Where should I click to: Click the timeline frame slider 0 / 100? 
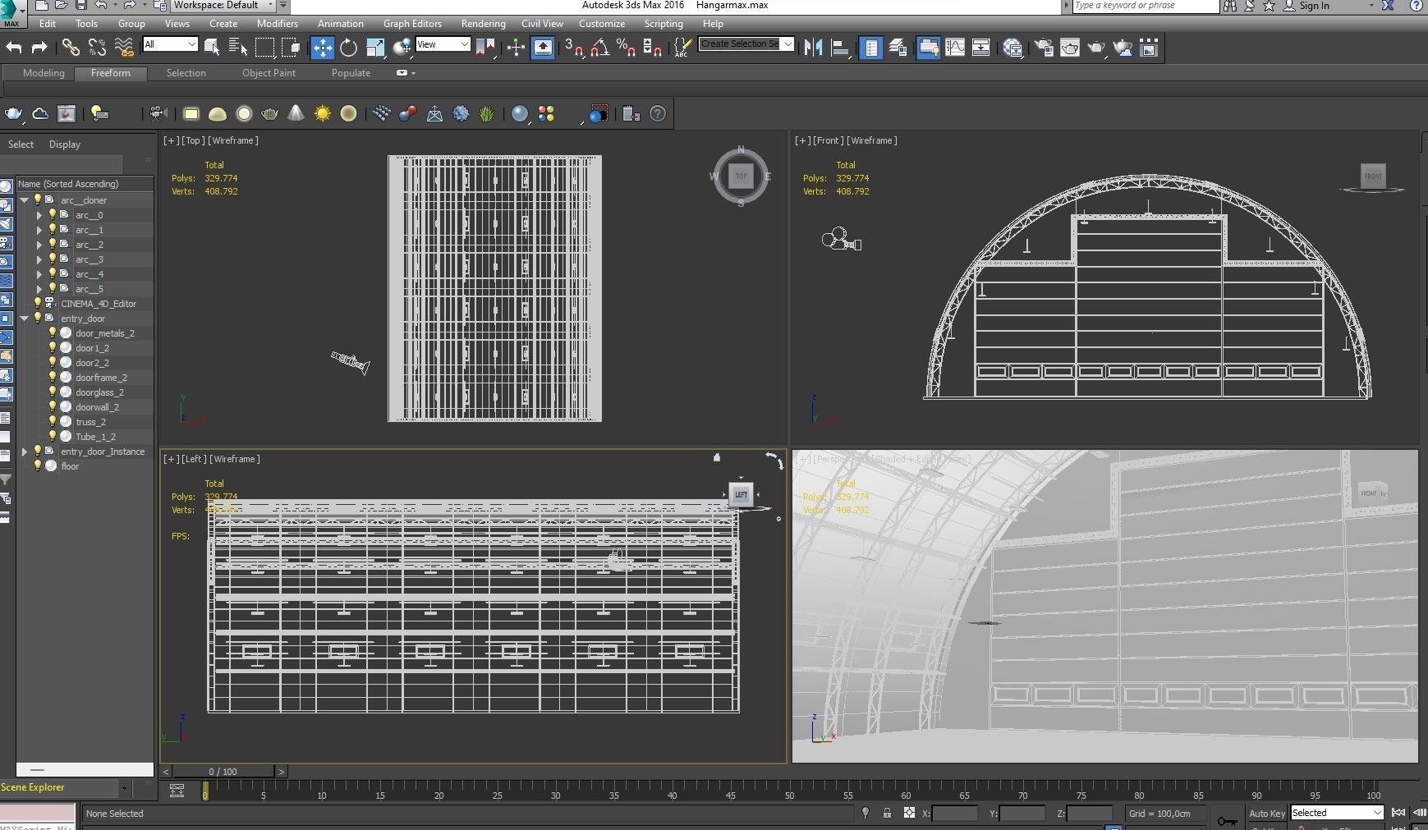coord(223,772)
